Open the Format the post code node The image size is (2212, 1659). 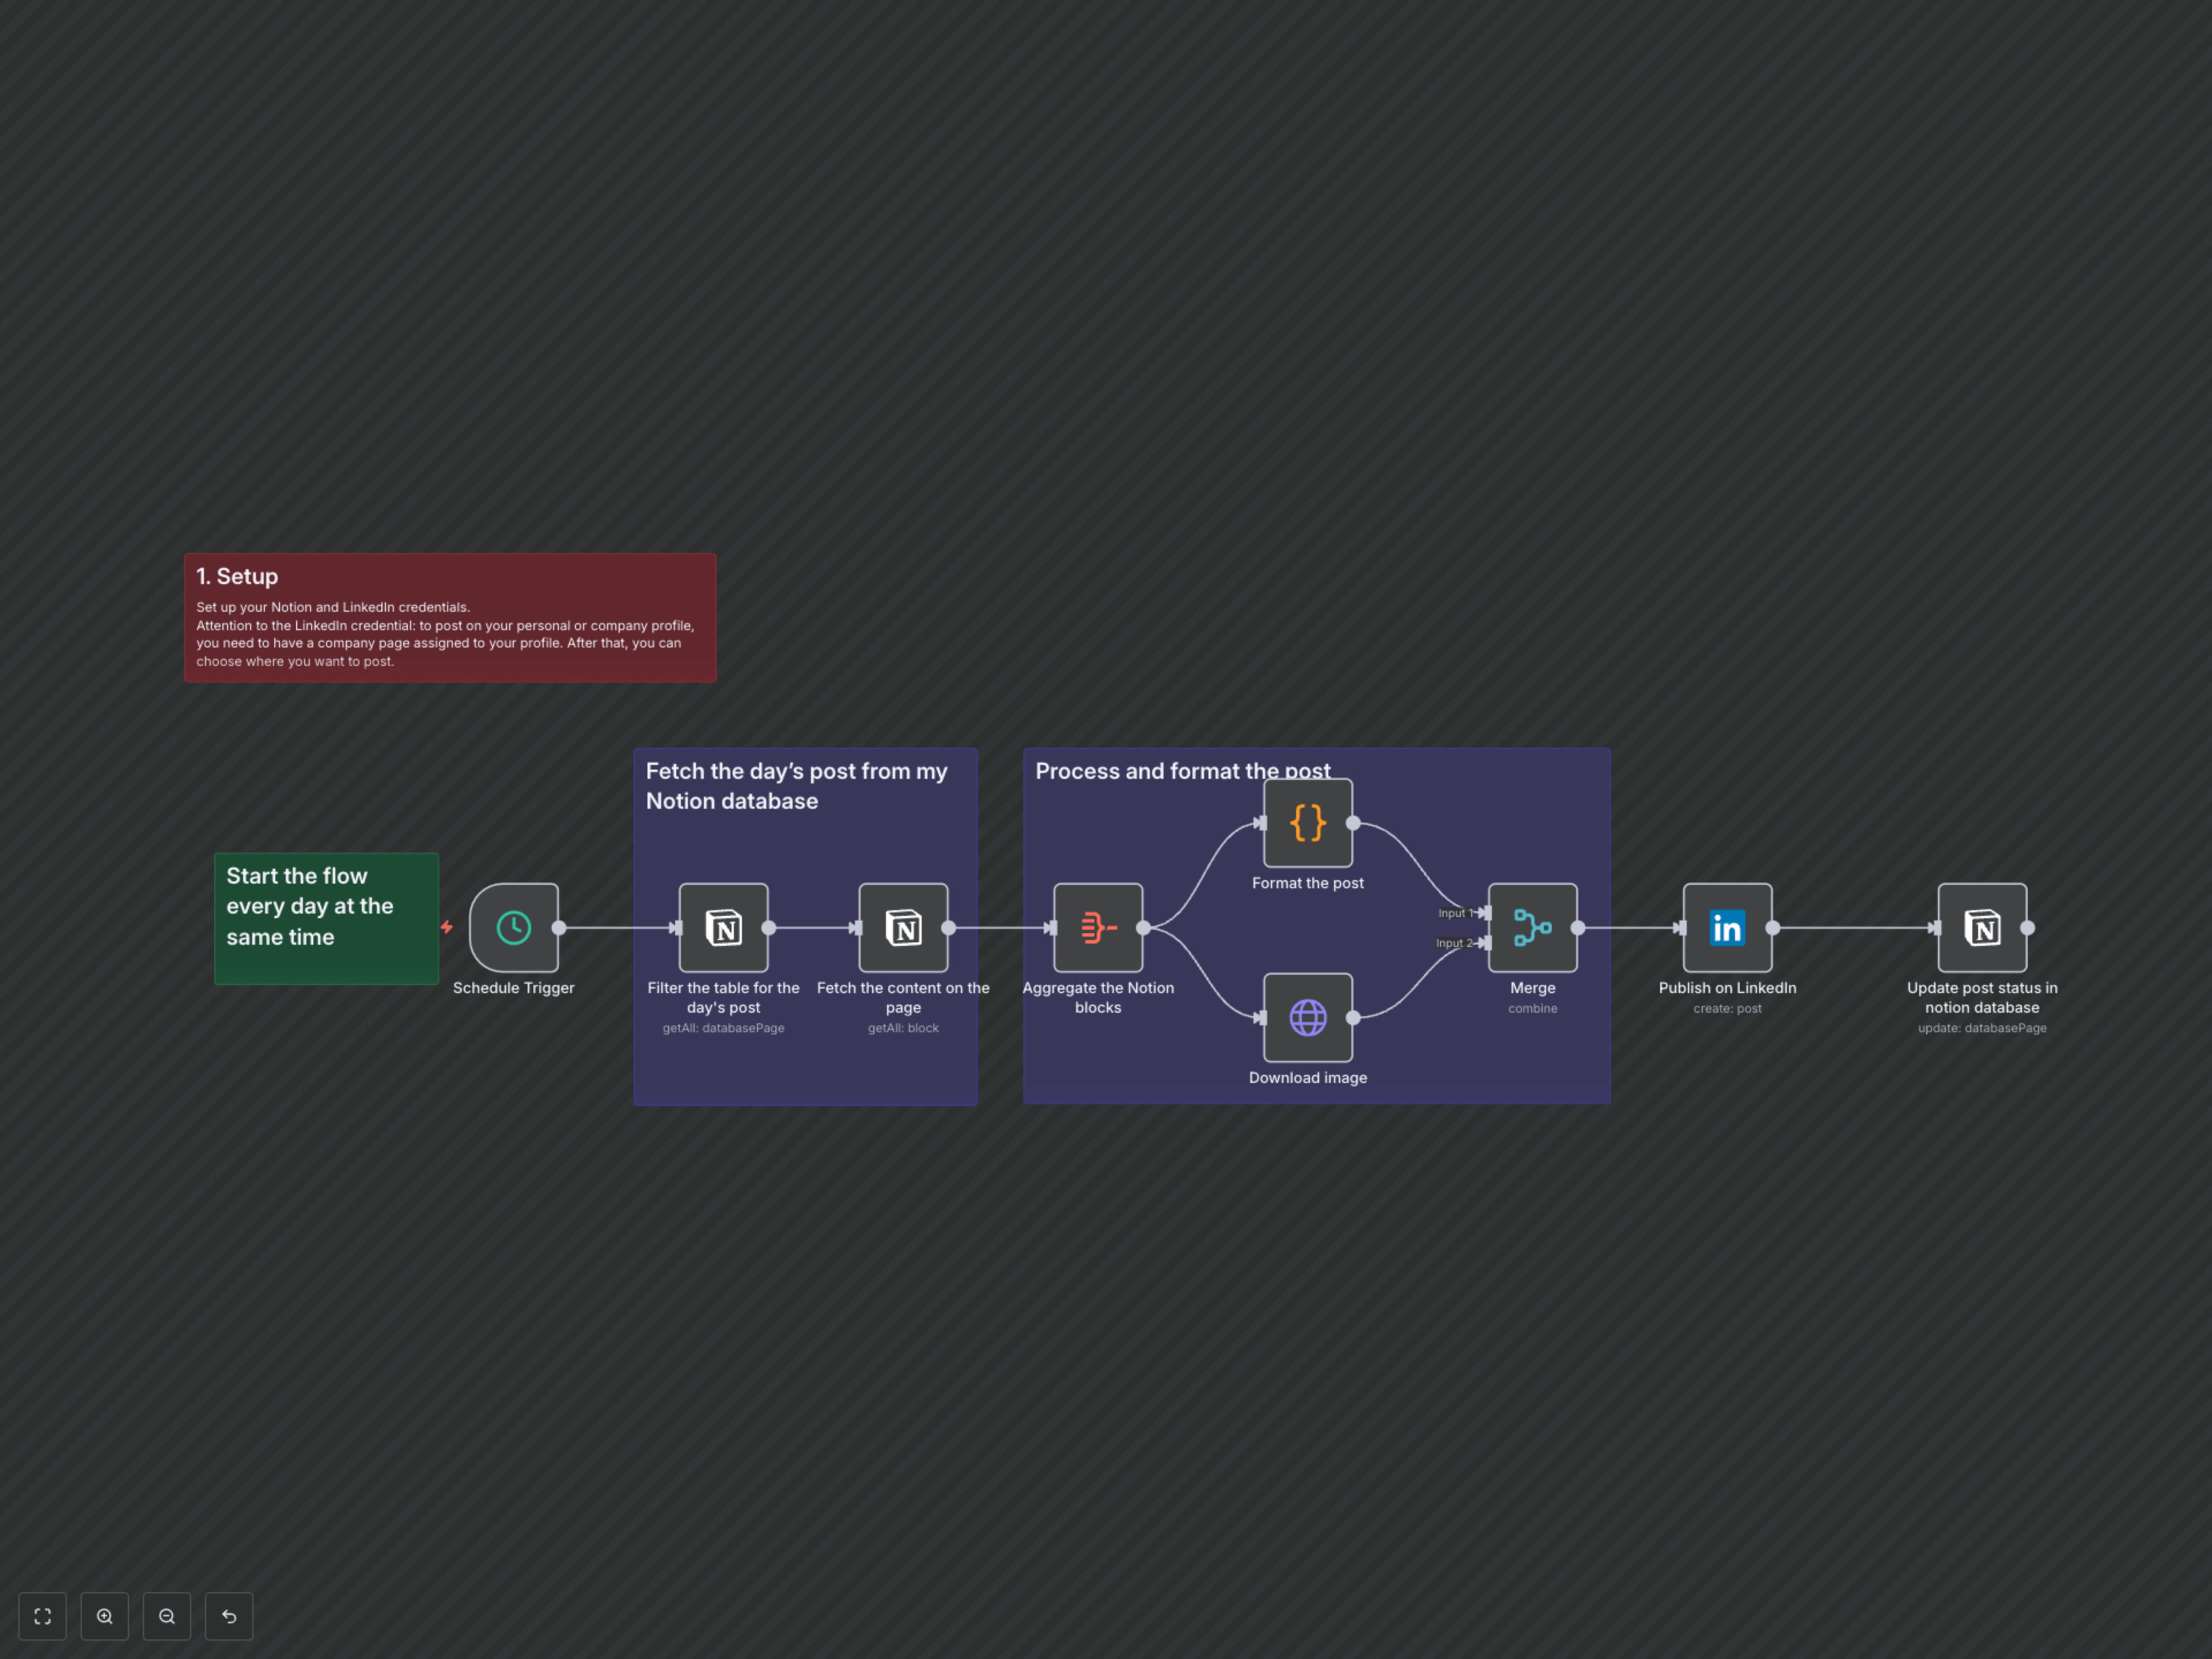(x=1307, y=822)
